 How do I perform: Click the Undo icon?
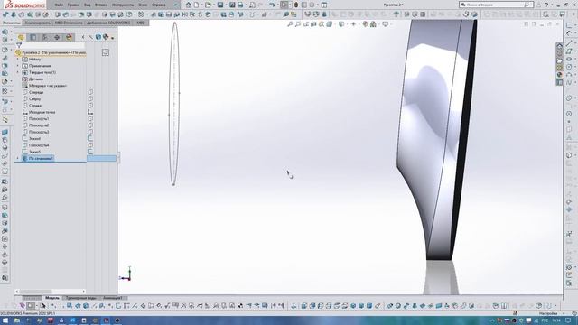pyautogui.click(x=272, y=5)
